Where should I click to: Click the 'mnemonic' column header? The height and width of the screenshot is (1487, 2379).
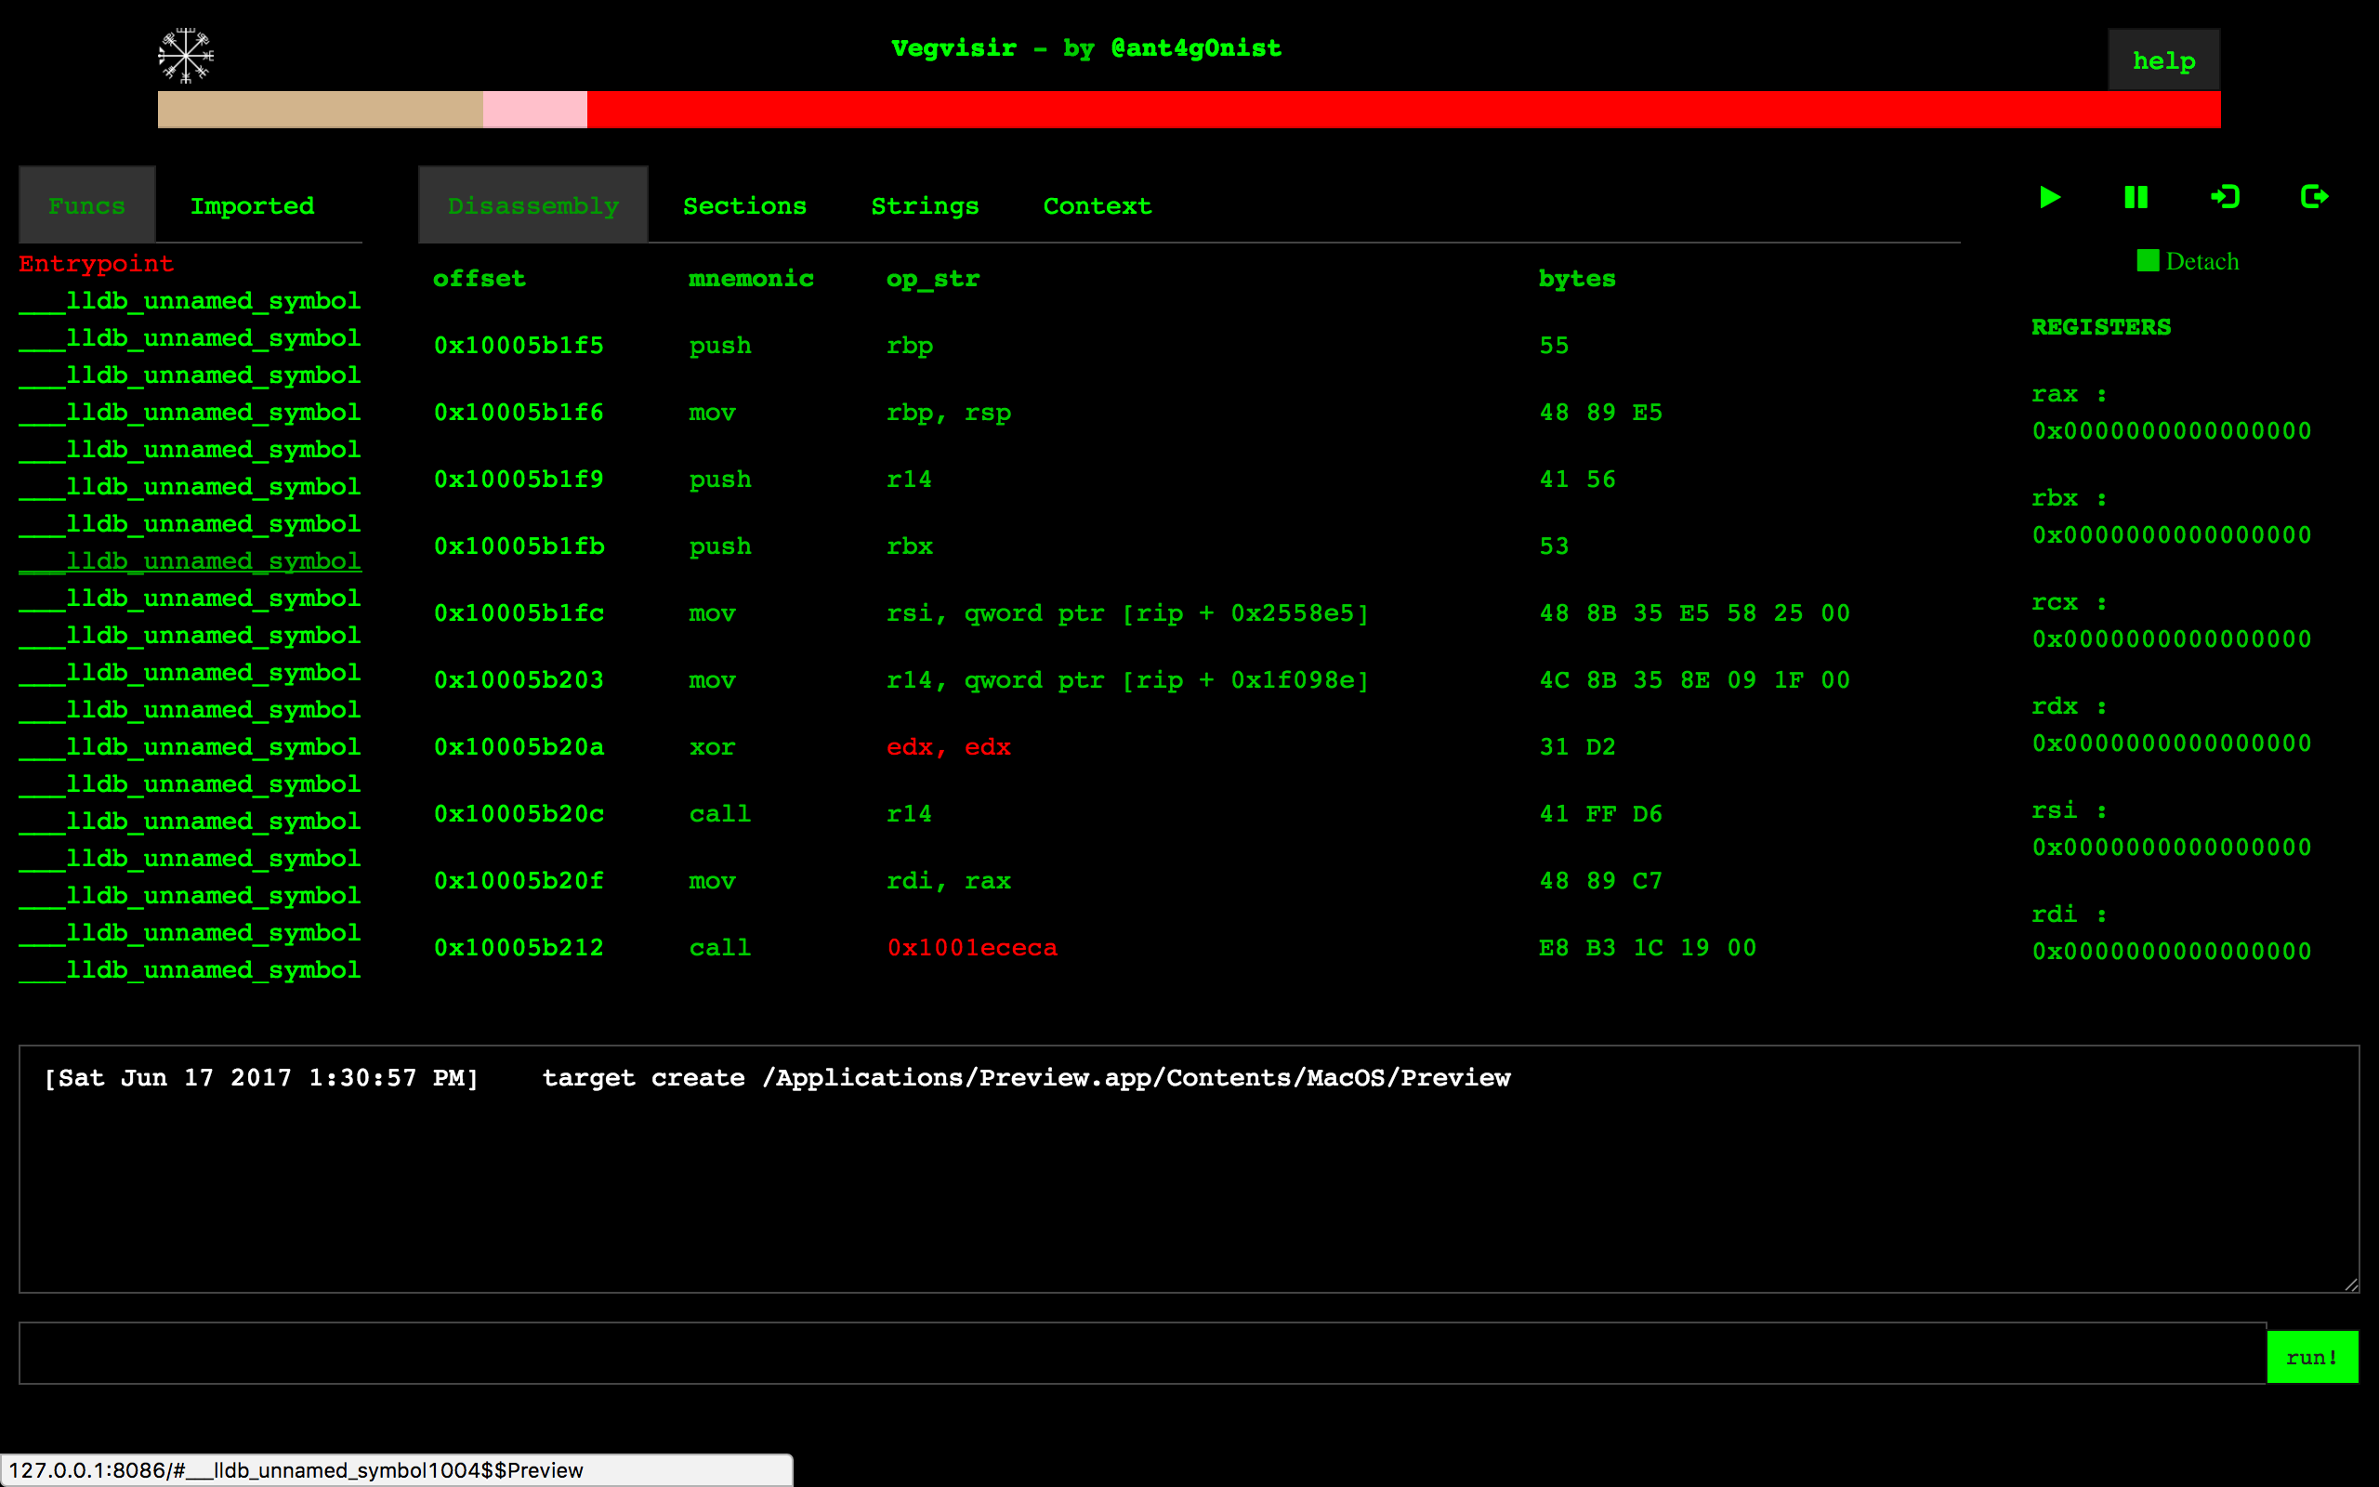(751, 278)
